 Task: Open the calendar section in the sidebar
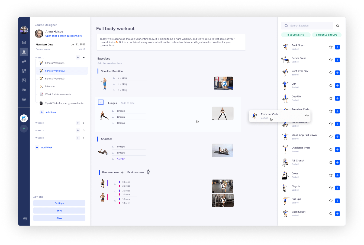(x=24, y=42)
